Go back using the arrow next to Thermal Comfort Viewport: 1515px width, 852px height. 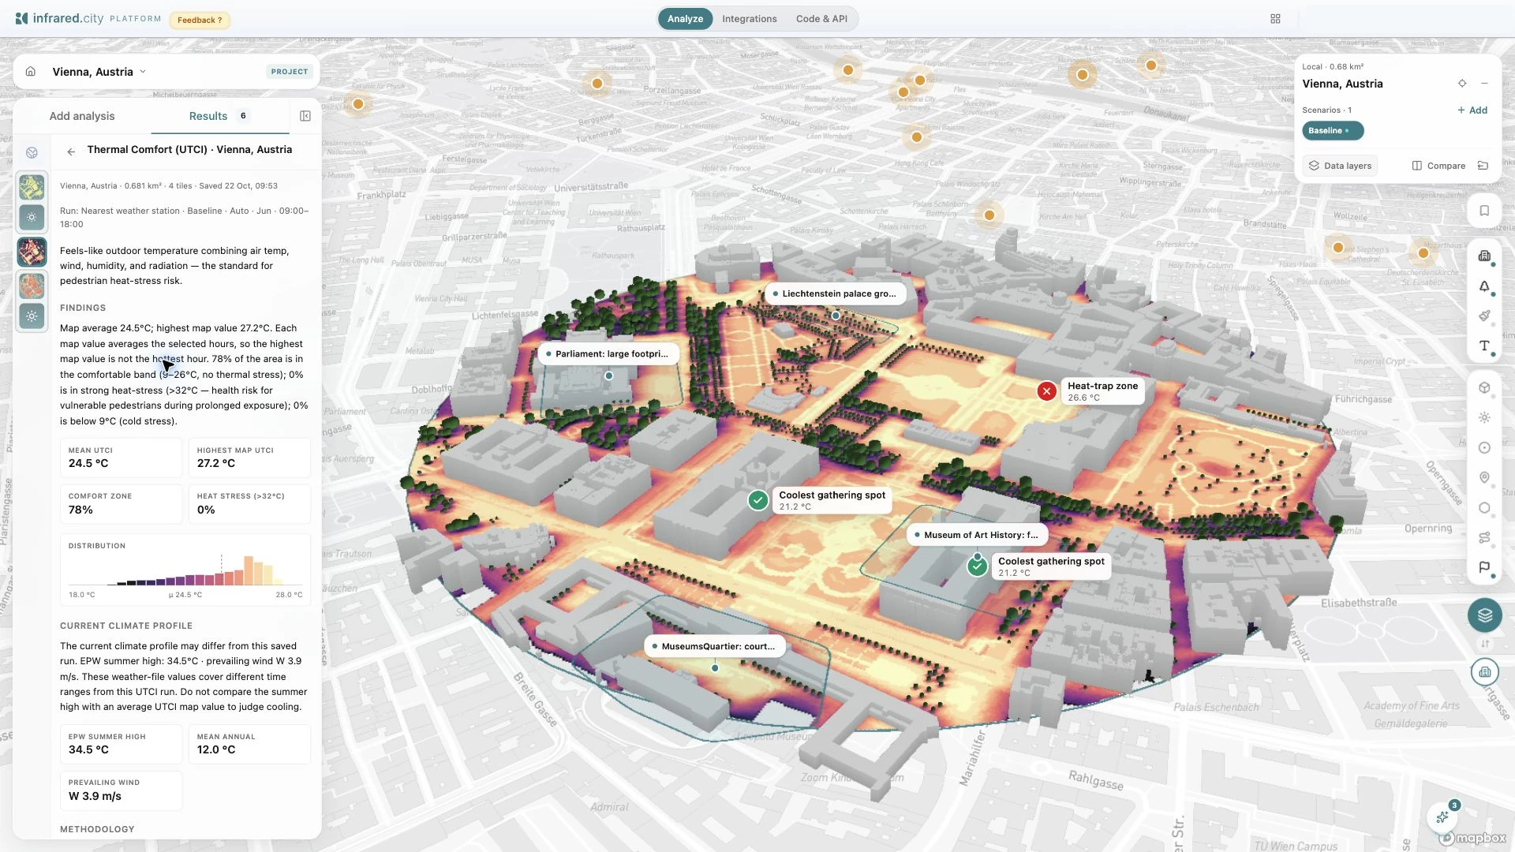point(71,151)
